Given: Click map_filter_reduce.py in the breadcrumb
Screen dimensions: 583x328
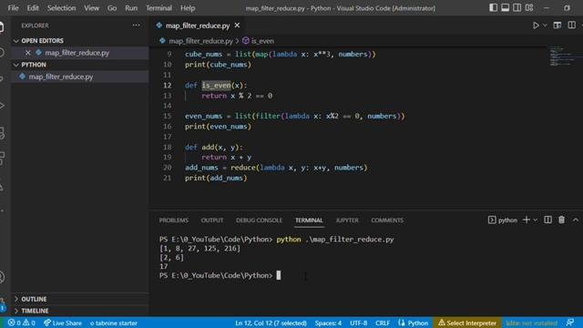Looking at the screenshot, I should click(x=200, y=41).
